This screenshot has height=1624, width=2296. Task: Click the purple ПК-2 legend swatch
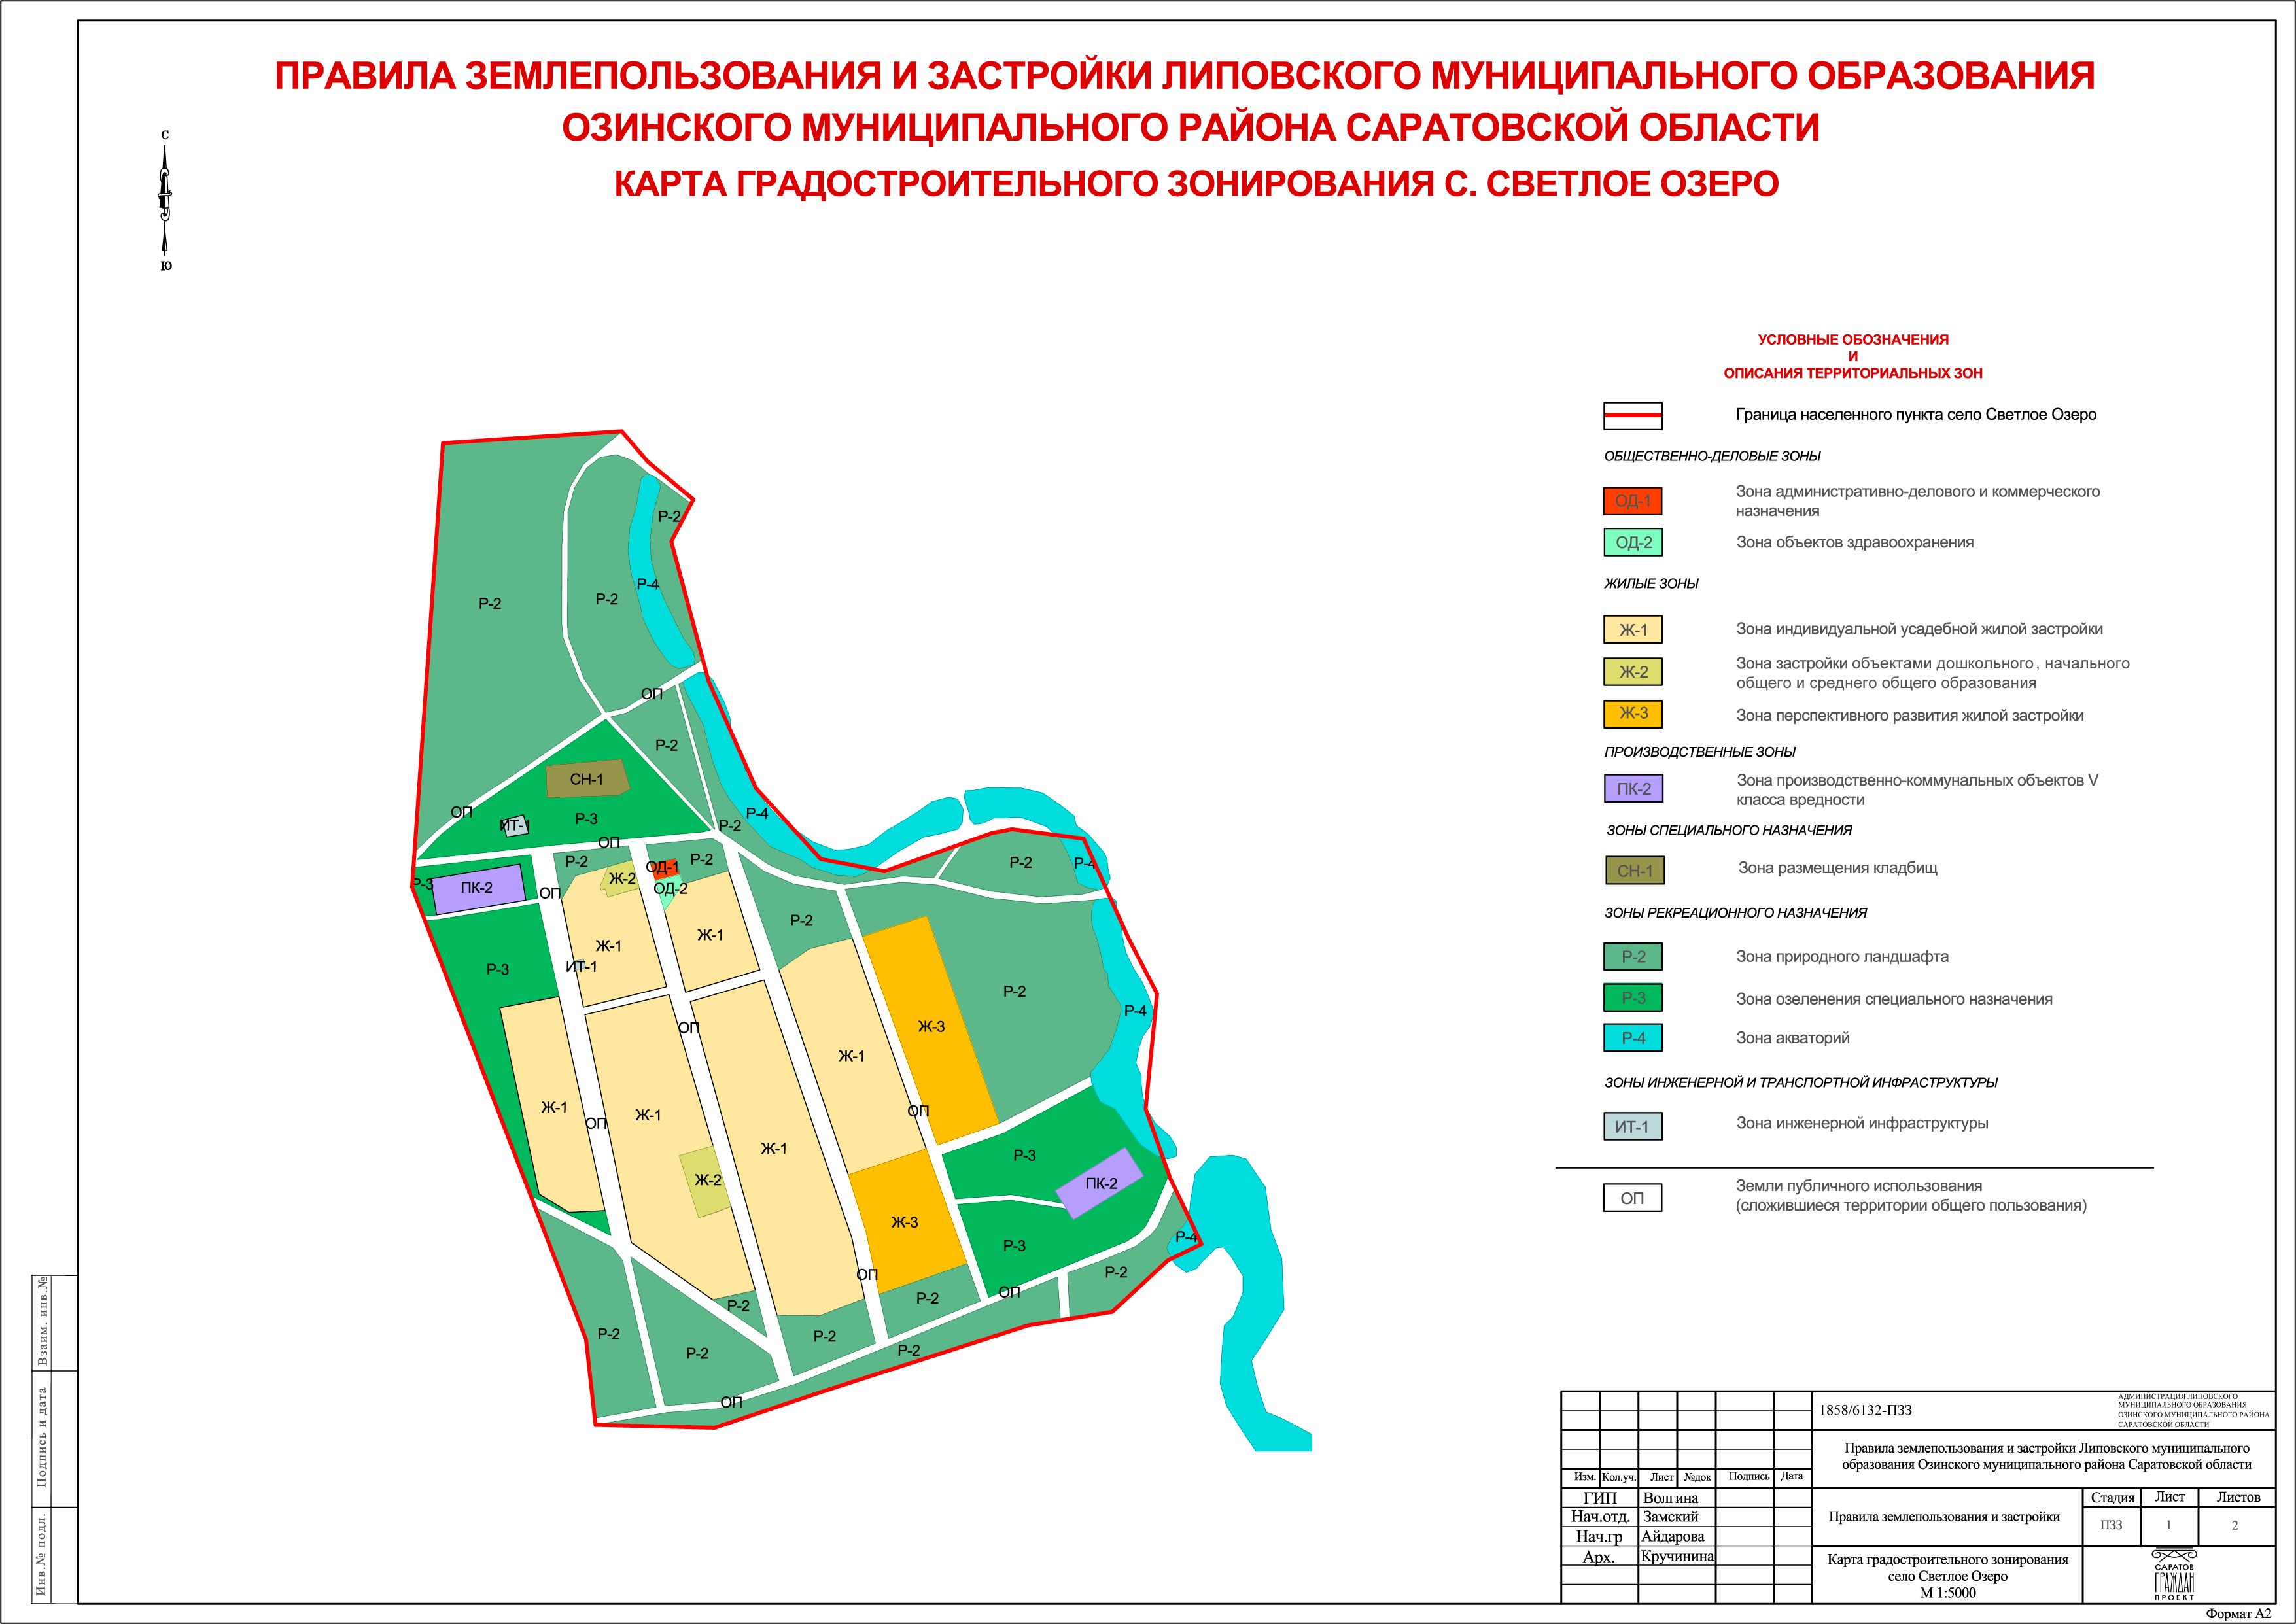pyautogui.click(x=1633, y=788)
